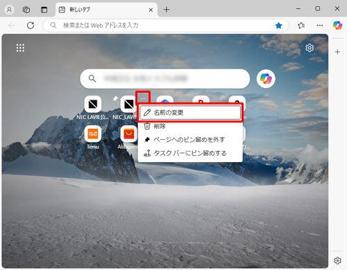Open new tab page settings gear

(x=310, y=48)
